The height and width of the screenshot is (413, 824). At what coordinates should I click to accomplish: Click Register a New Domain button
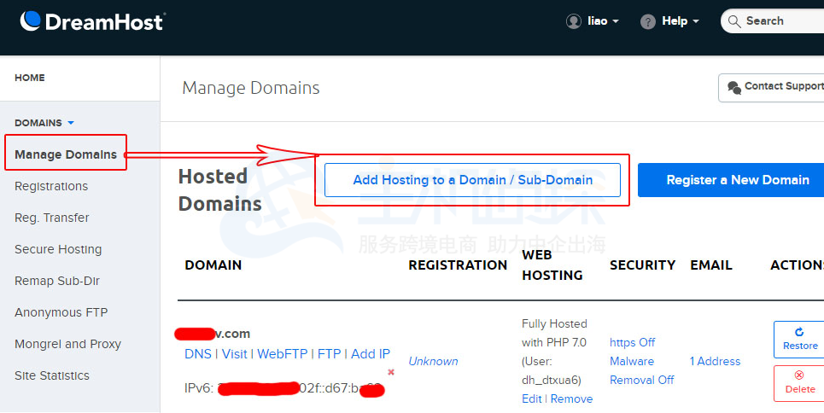(731, 180)
